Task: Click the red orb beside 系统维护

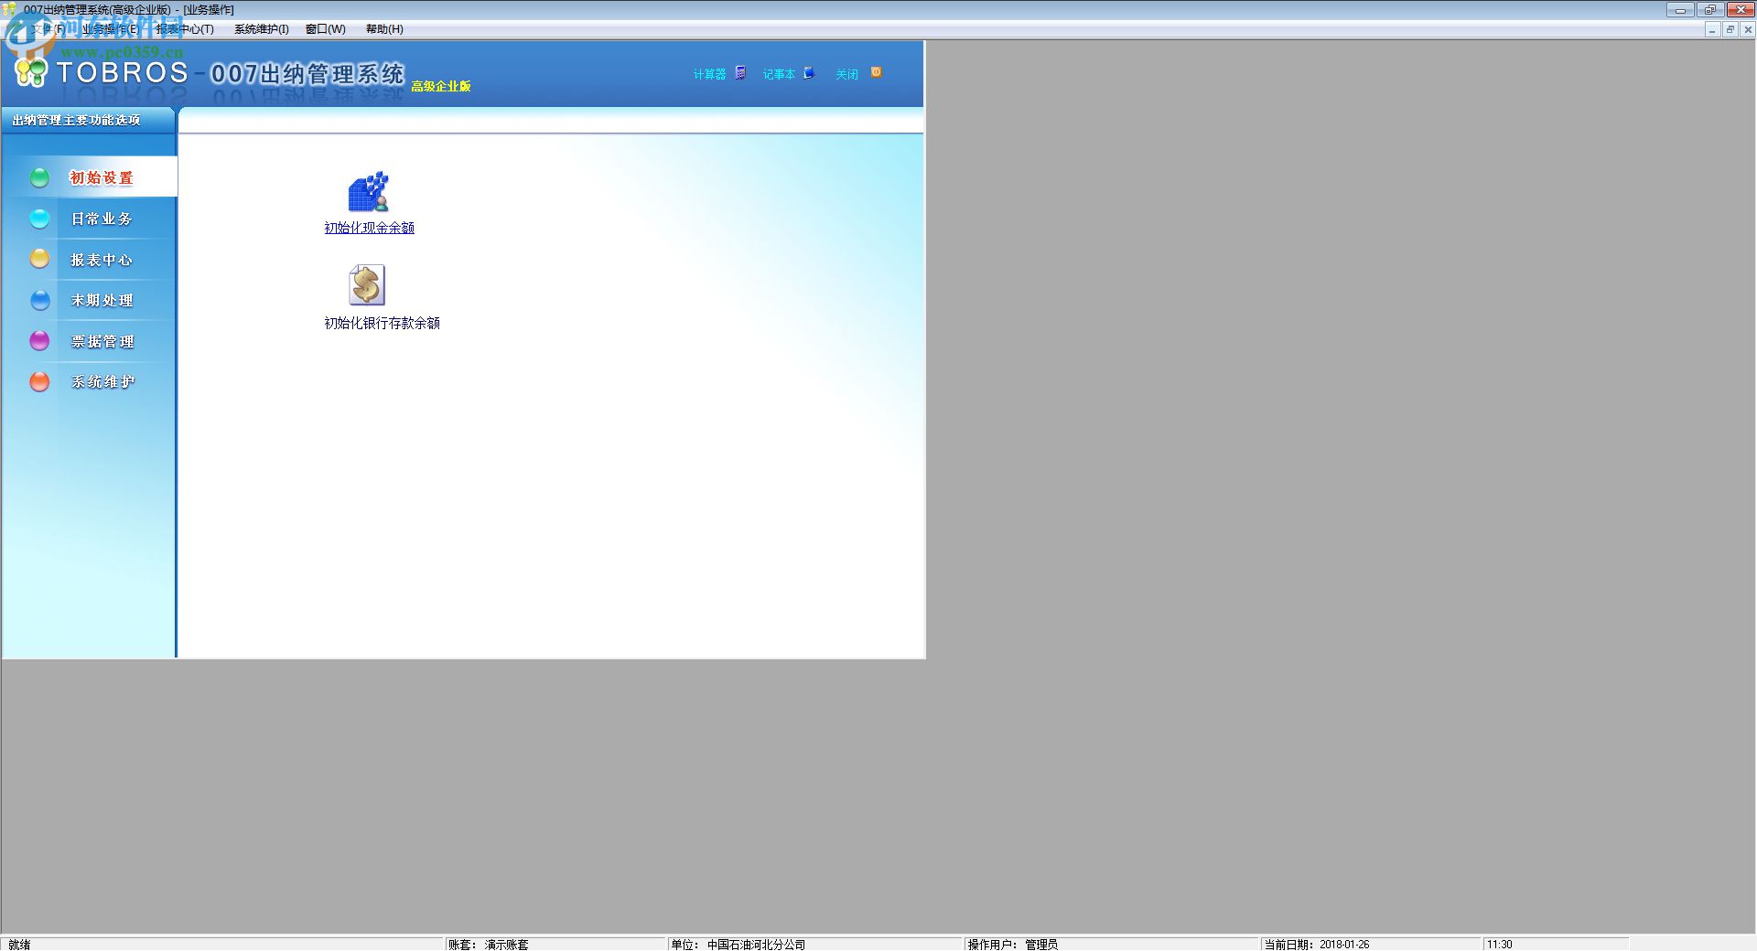Action: coord(39,381)
